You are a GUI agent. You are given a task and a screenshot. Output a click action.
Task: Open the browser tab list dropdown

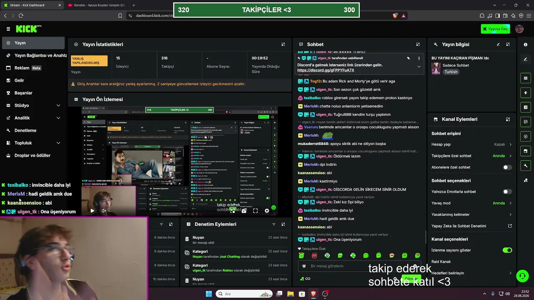click(x=494, y=5)
